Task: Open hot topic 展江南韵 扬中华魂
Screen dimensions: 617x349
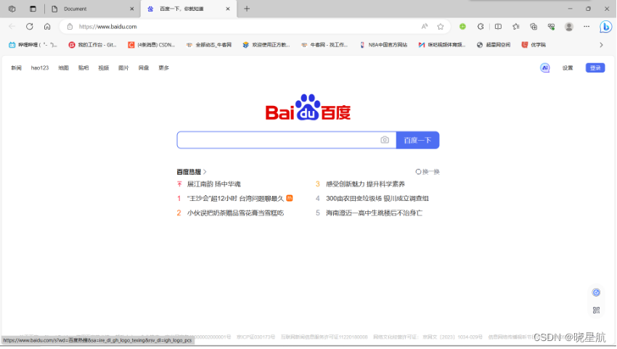Action: point(213,184)
